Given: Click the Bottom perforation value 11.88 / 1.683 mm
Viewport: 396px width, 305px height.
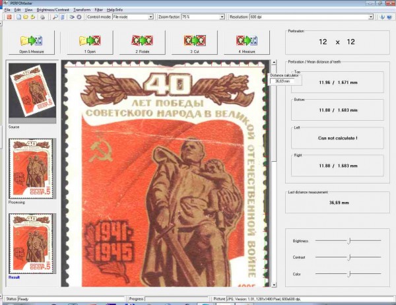Looking at the screenshot, I should coord(338,110).
